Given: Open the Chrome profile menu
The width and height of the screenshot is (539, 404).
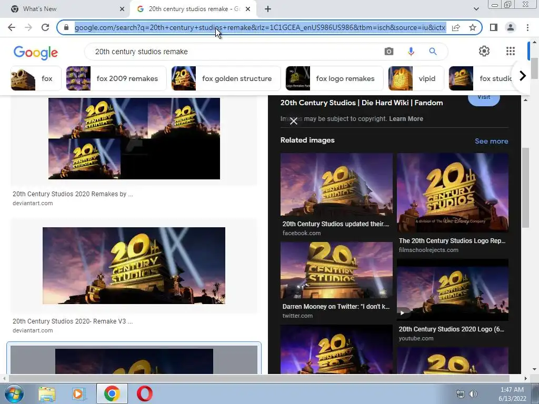Looking at the screenshot, I should pos(511,27).
